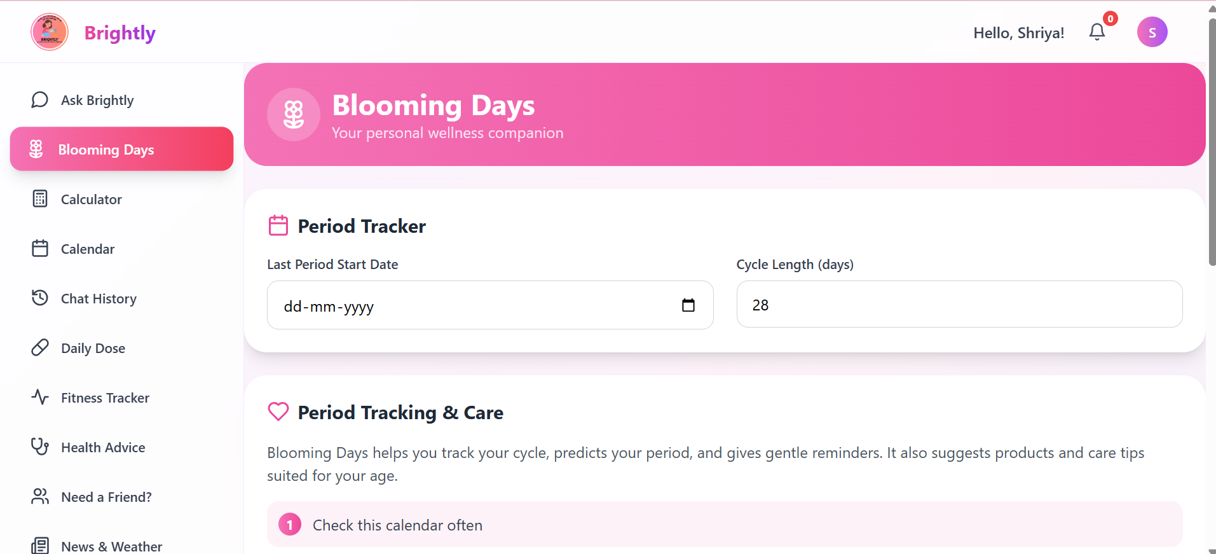The height and width of the screenshot is (554, 1216).
Task: Click the notification bell icon
Action: 1096,32
